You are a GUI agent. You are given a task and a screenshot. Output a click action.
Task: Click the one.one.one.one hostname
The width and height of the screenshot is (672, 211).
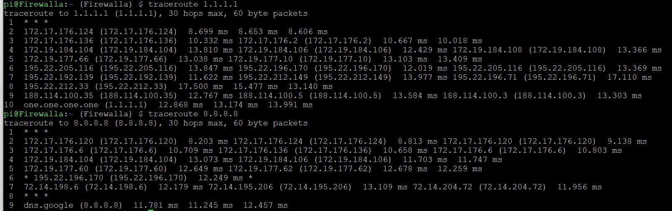coord(61,105)
